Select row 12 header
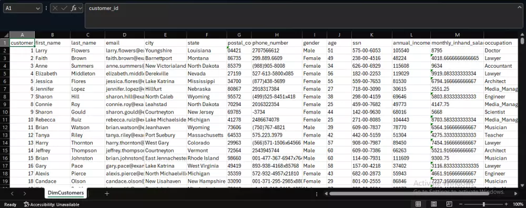The image size is (526, 208). (x=5, y=127)
